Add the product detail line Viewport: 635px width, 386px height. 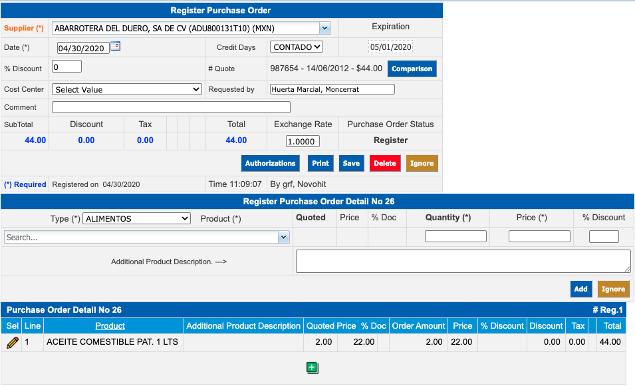tap(580, 289)
